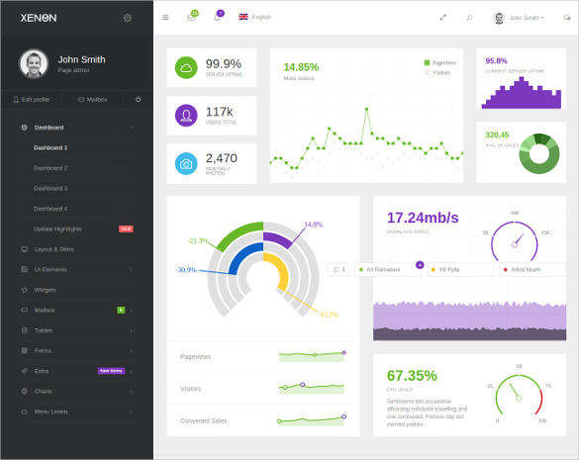The height and width of the screenshot is (460, 579).
Task: Click the Pageviews sparkline row
Action: [263, 357]
